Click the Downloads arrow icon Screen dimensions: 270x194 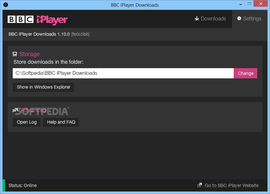197,18
